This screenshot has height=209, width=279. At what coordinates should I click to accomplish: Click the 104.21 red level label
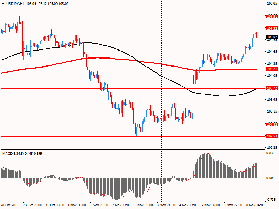(272, 69)
